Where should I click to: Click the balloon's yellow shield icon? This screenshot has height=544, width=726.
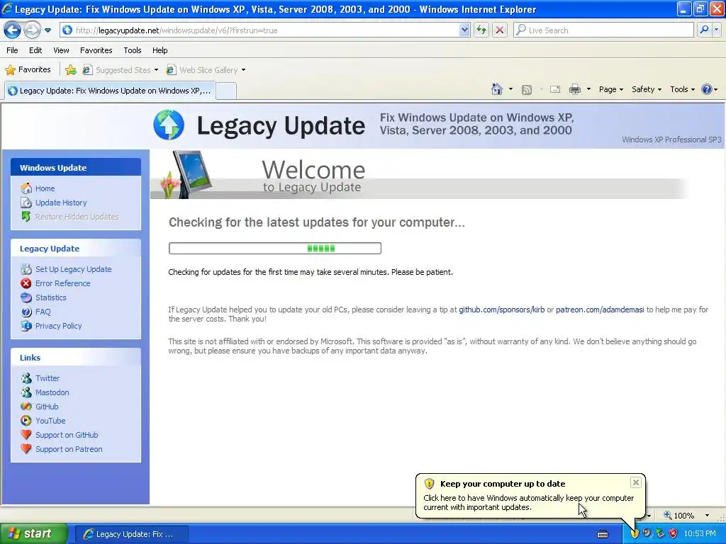(x=429, y=484)
